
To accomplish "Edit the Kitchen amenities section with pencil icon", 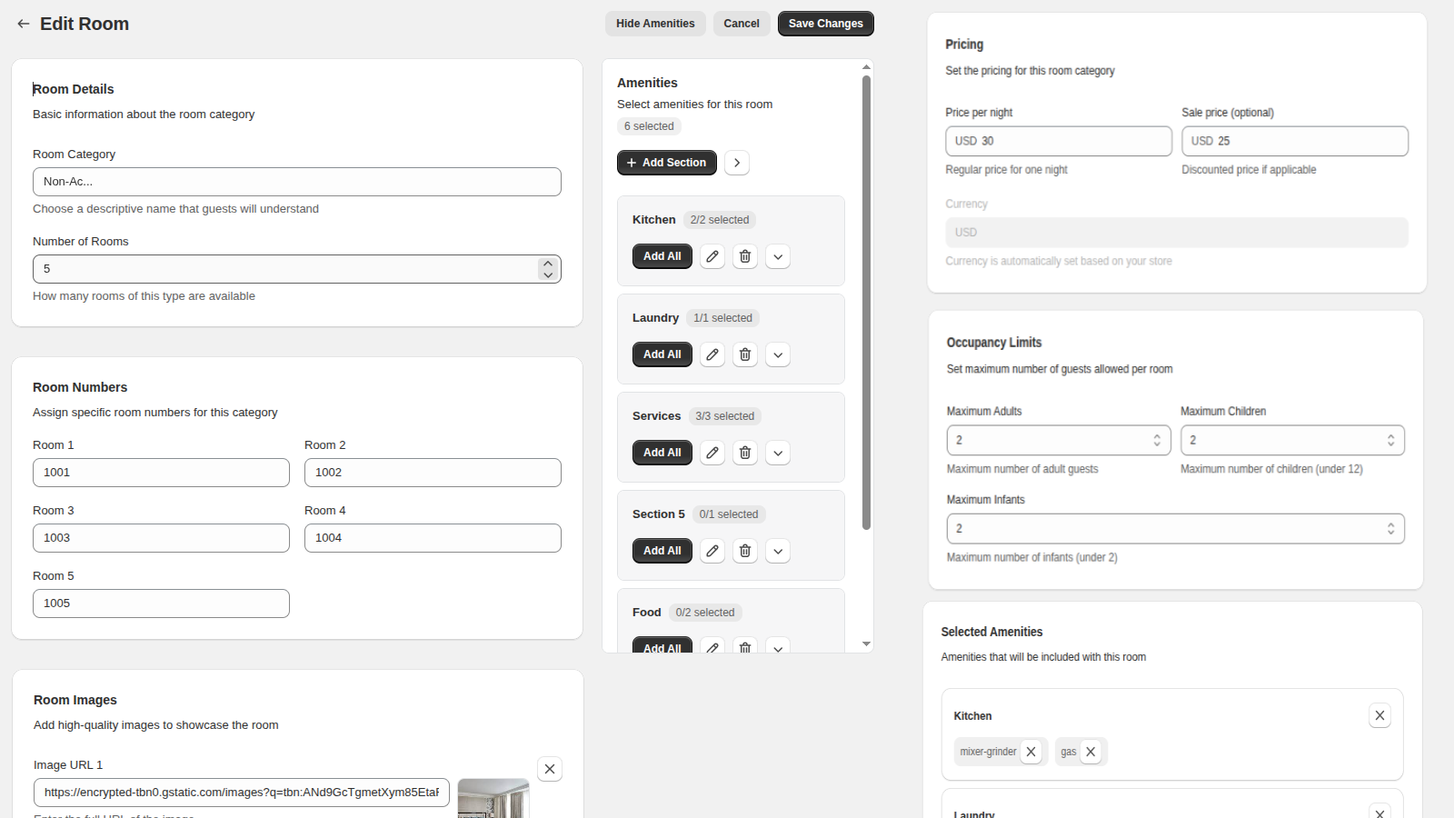I will click(712, 256).
